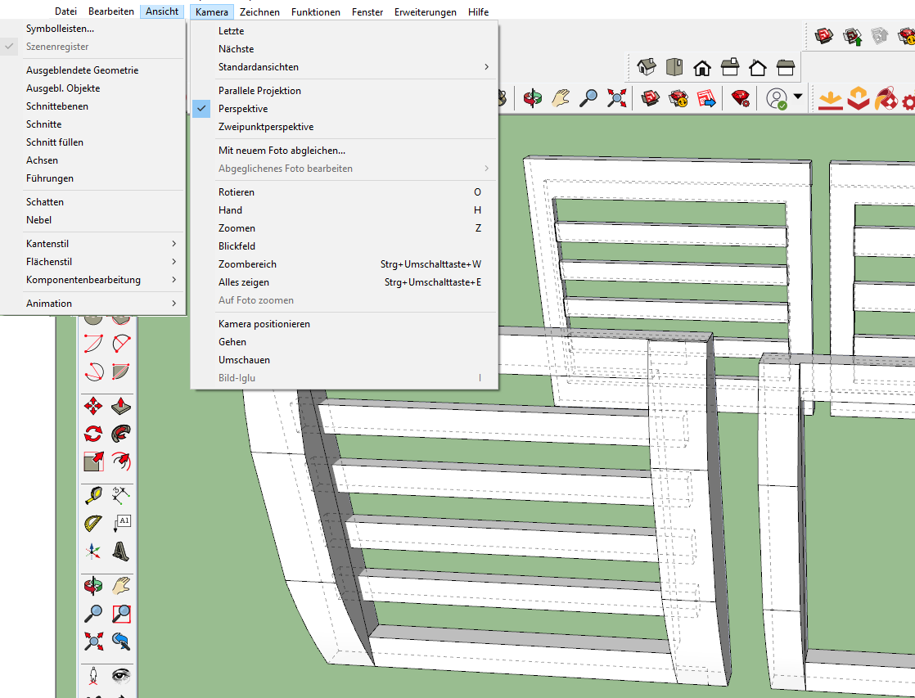Toggle Schatten in the Ansicht menu
The image size is (915, 698).
(44, 202)
